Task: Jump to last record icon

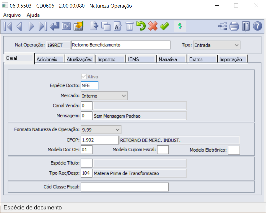Action: pyautogui.click(x=43, y=26)
